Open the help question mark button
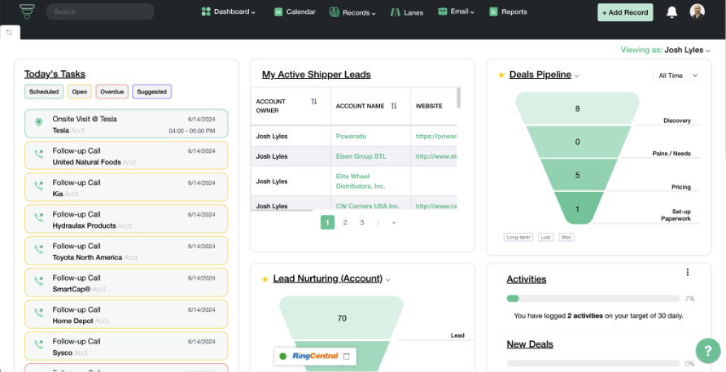Screen dimensions: 726x372 pos(708,351)
